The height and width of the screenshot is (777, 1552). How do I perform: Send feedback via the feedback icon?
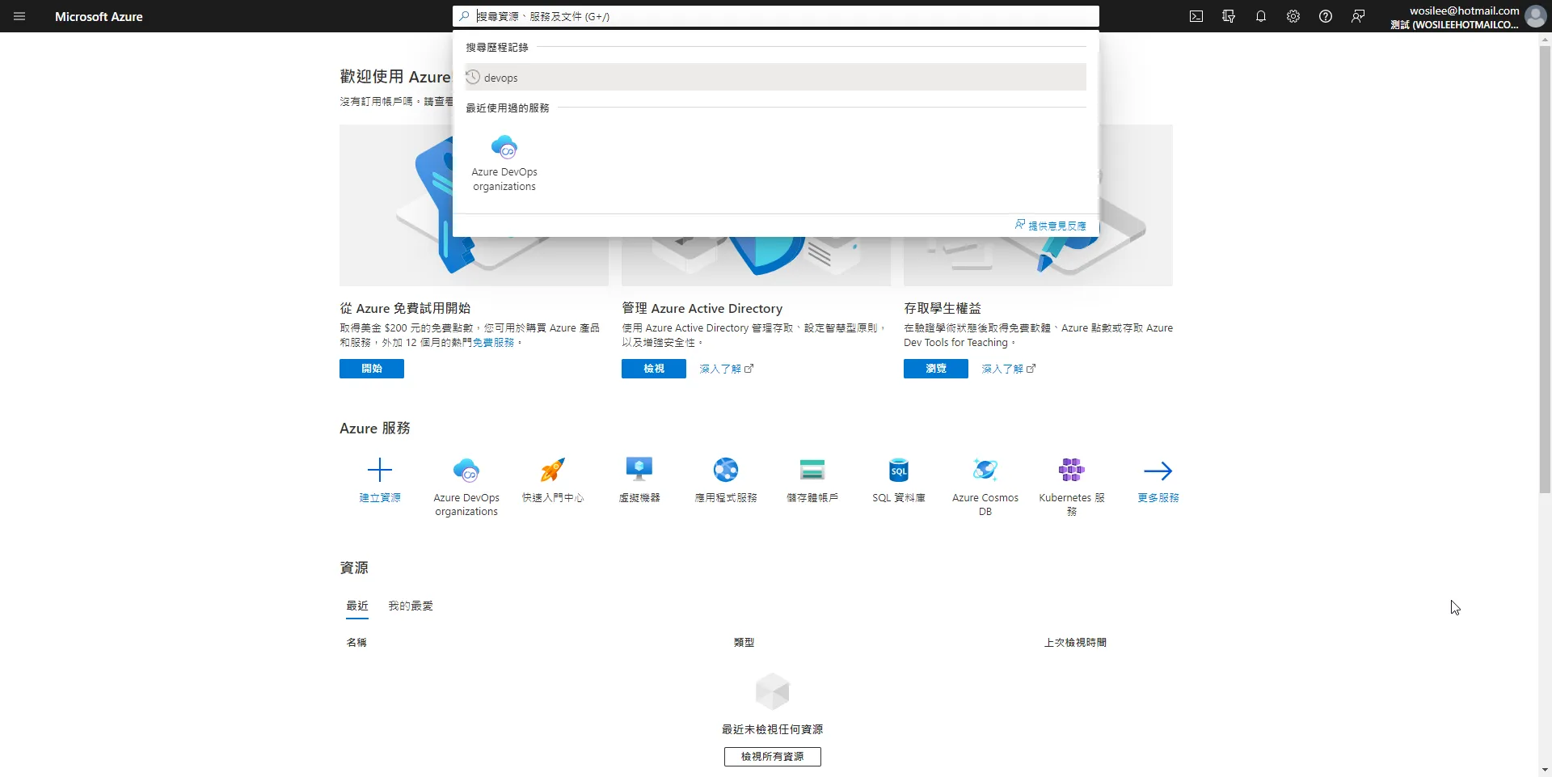(1357, 15)
